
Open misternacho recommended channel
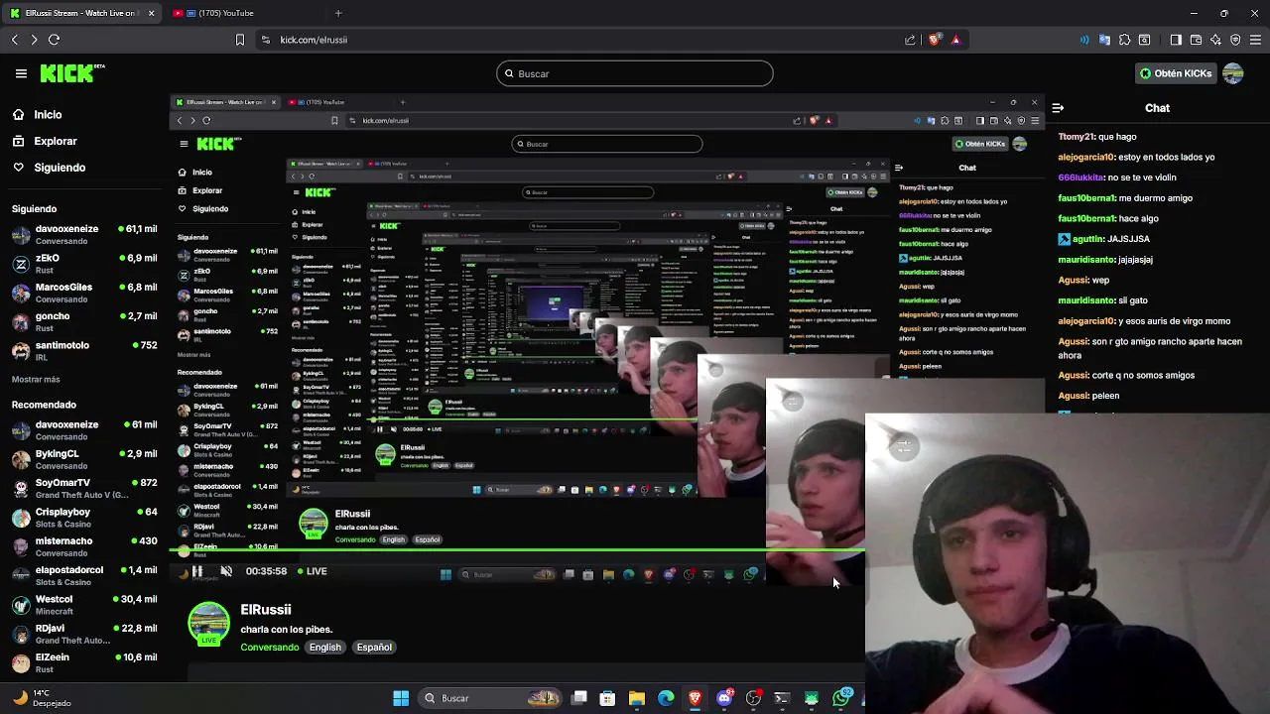pyautogui.click(x=83, y=546)
